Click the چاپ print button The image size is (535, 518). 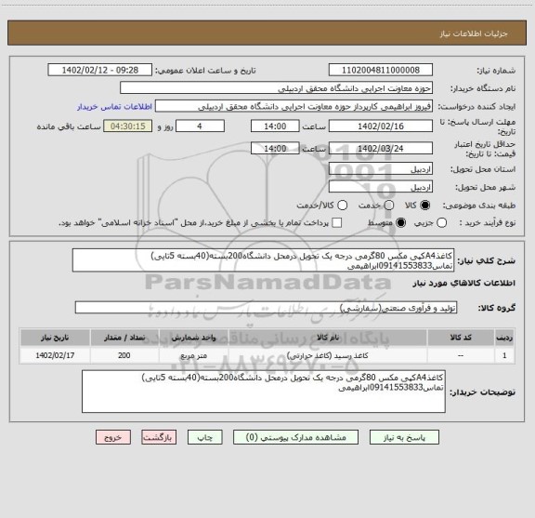click(204, 438)
